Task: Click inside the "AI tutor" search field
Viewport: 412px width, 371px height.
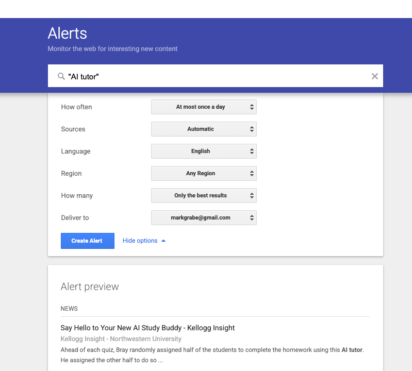Action: 217,76
